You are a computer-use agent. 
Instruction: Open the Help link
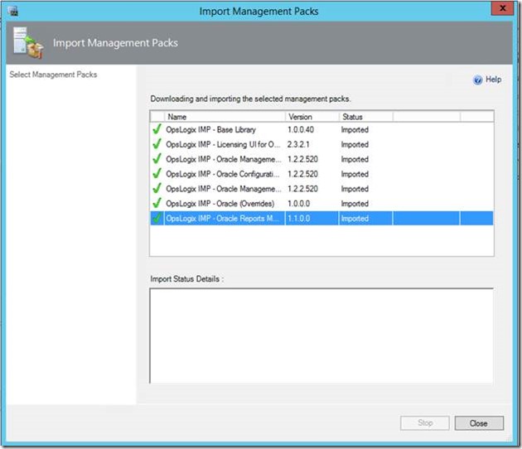click(x=493, y=80)
